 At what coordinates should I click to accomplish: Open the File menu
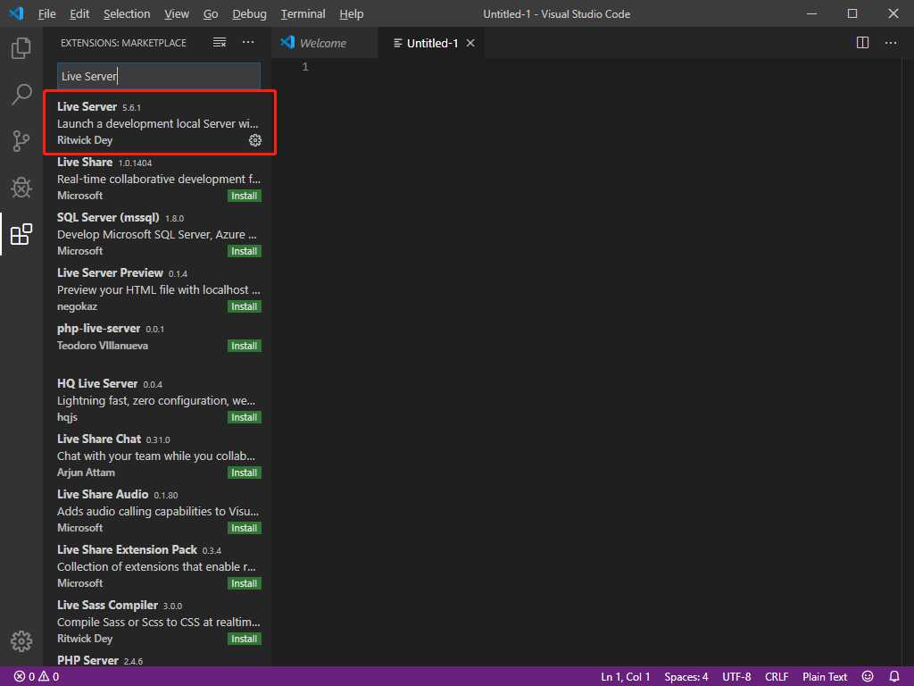(46, 14)
